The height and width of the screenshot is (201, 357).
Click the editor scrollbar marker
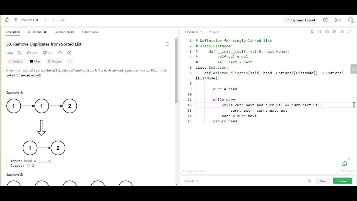click(x=354, y=105)
